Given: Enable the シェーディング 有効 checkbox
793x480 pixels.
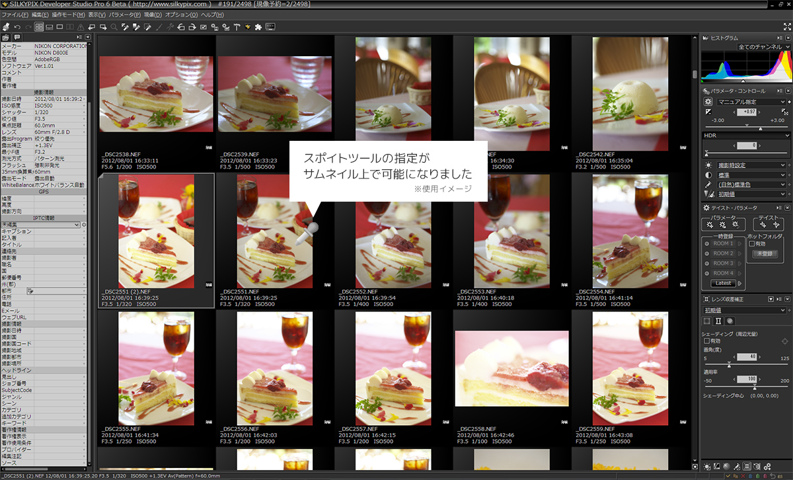Looking at the screenshot, I should [706, 341].
